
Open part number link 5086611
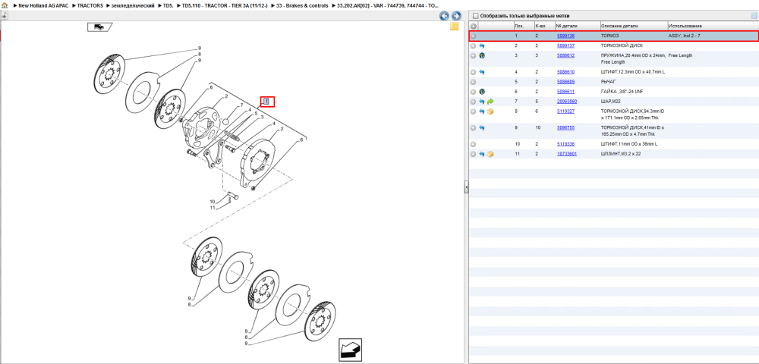click(x=565, y=91)
